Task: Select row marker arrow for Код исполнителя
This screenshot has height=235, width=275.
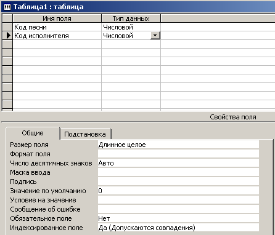Action: pyautogui.click(x=7, y=36)
